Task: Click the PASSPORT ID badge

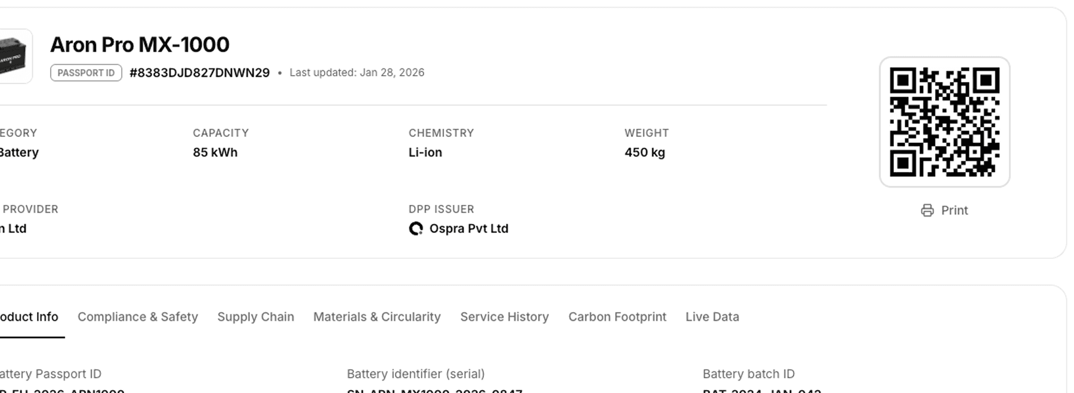Action: (x=86, y=73)
